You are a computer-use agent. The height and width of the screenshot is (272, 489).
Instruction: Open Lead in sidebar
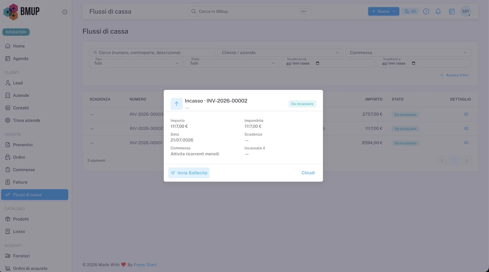(x=35, y=83)
